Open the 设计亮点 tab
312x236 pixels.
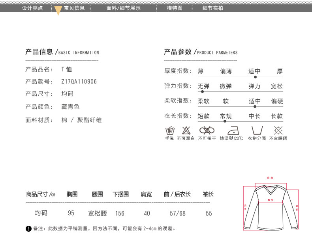[32, 8]
